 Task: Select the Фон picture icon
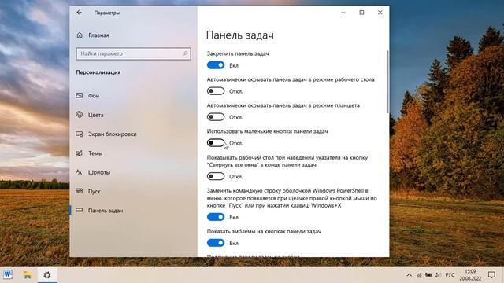point(79,95)
